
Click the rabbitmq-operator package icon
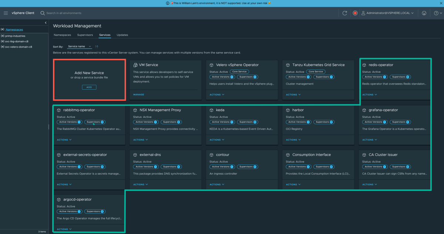pos(59,110)
